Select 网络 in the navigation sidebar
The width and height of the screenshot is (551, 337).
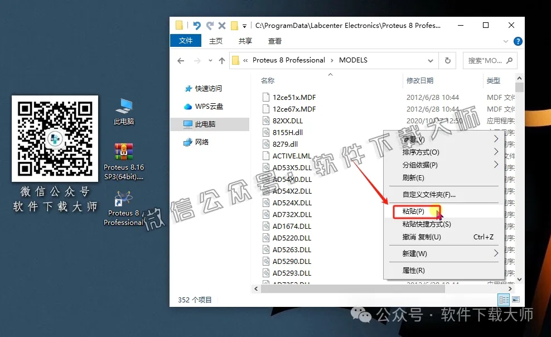pyautogui.click(x=204, y=142)
